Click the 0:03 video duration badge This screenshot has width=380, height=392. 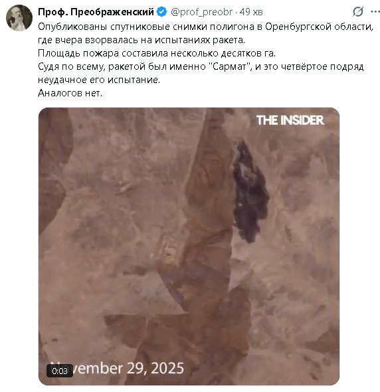coord(60,371)
